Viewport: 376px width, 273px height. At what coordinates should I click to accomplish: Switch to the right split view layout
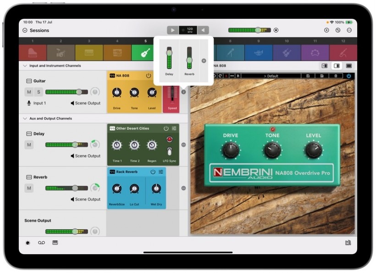pos(337,66)
